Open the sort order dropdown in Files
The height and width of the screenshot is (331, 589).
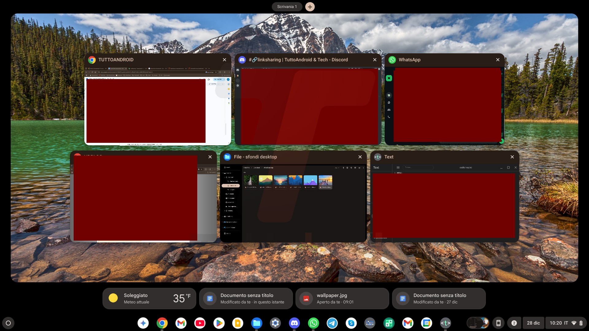(x=337, y=168)
